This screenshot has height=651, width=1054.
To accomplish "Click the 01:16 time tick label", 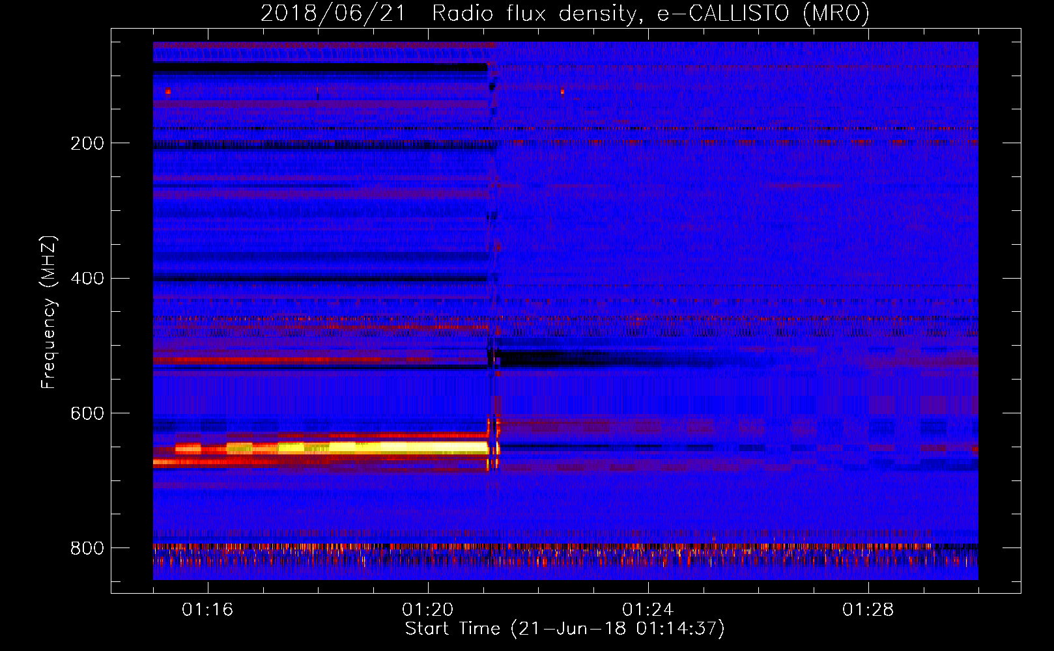I will (x=207, y=610).
